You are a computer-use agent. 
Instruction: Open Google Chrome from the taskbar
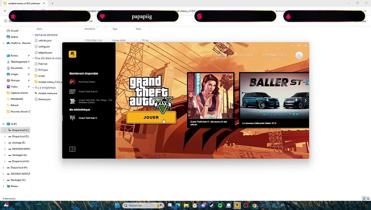click(x=254, y=205)
